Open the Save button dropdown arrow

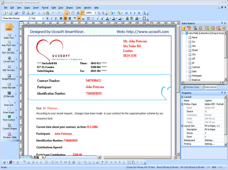19,13
